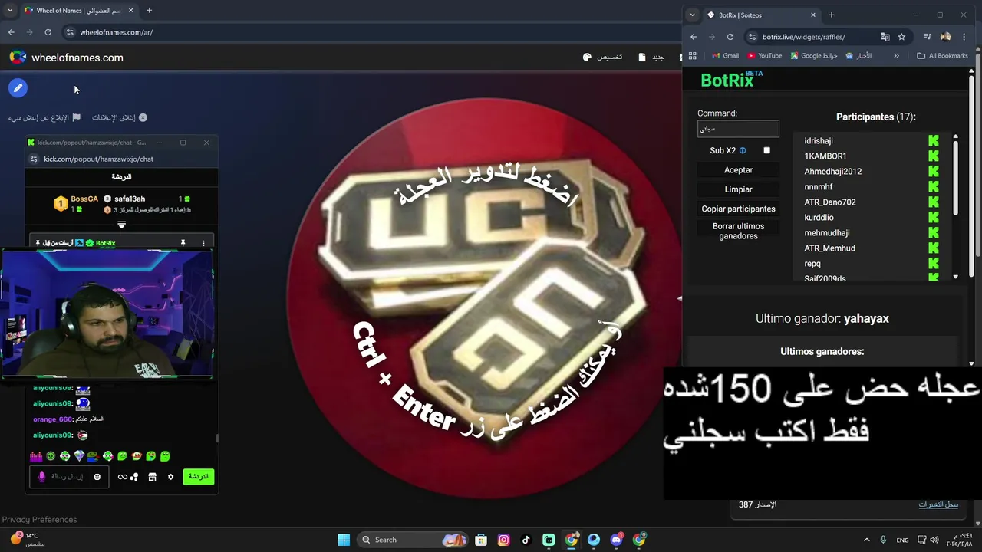Open three-dot menu on pinned BotRix message
The image size is (982, 552).
pos(203,243)
